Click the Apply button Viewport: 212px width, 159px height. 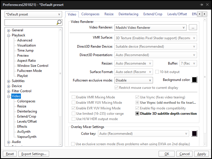tap(202, 154)
